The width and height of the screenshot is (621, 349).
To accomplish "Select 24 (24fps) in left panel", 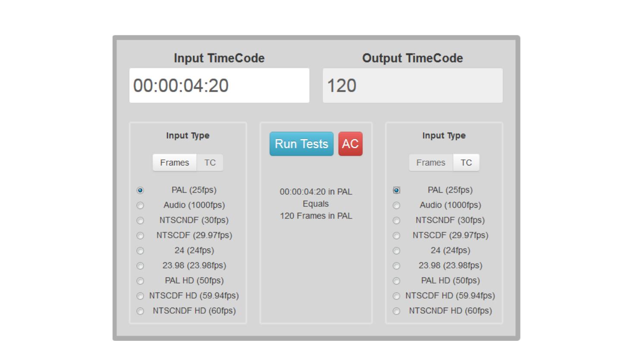I will (140, 251).
